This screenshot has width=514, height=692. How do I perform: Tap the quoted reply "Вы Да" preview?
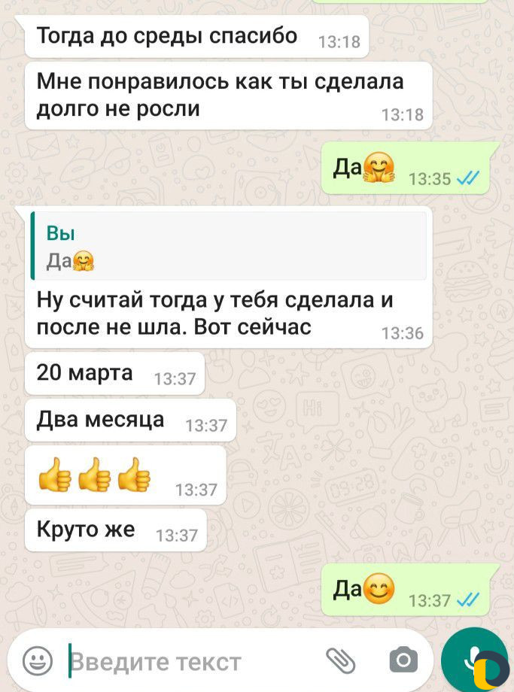229,246
